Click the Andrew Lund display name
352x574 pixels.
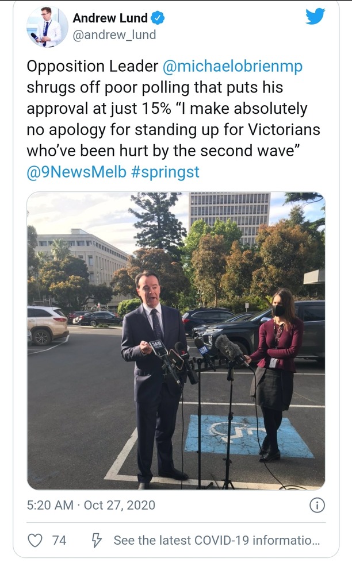click(110, 18)
